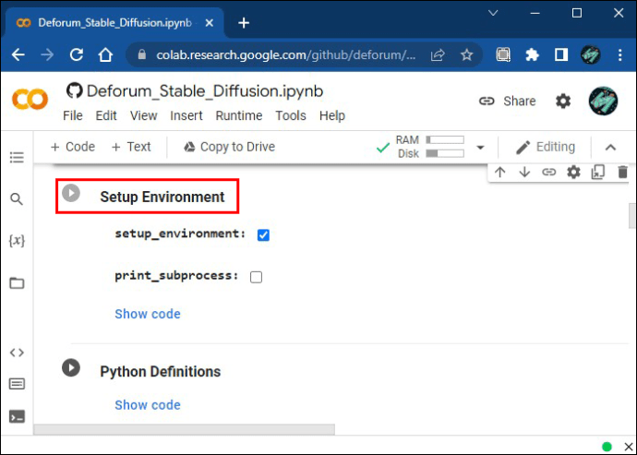Viewport: 637px width, 455px height.
Task: Open the Runtime menu
Action: pos(239,115)
